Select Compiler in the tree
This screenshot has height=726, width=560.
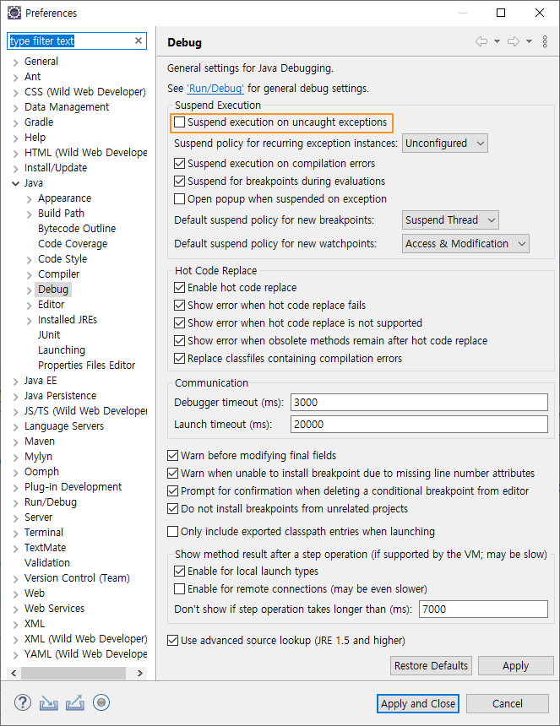click(x=59, y=274)
